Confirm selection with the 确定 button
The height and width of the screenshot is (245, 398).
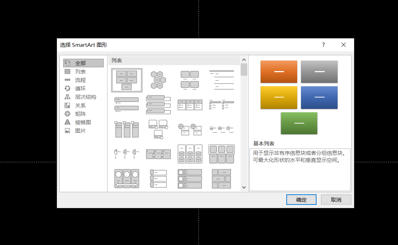pyautogui.click(x=301, y=200)
